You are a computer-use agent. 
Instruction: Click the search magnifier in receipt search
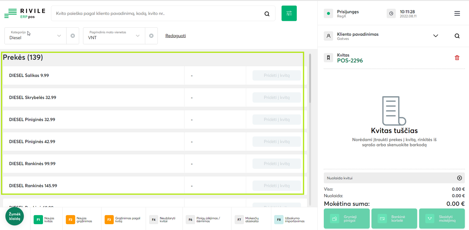267,14
